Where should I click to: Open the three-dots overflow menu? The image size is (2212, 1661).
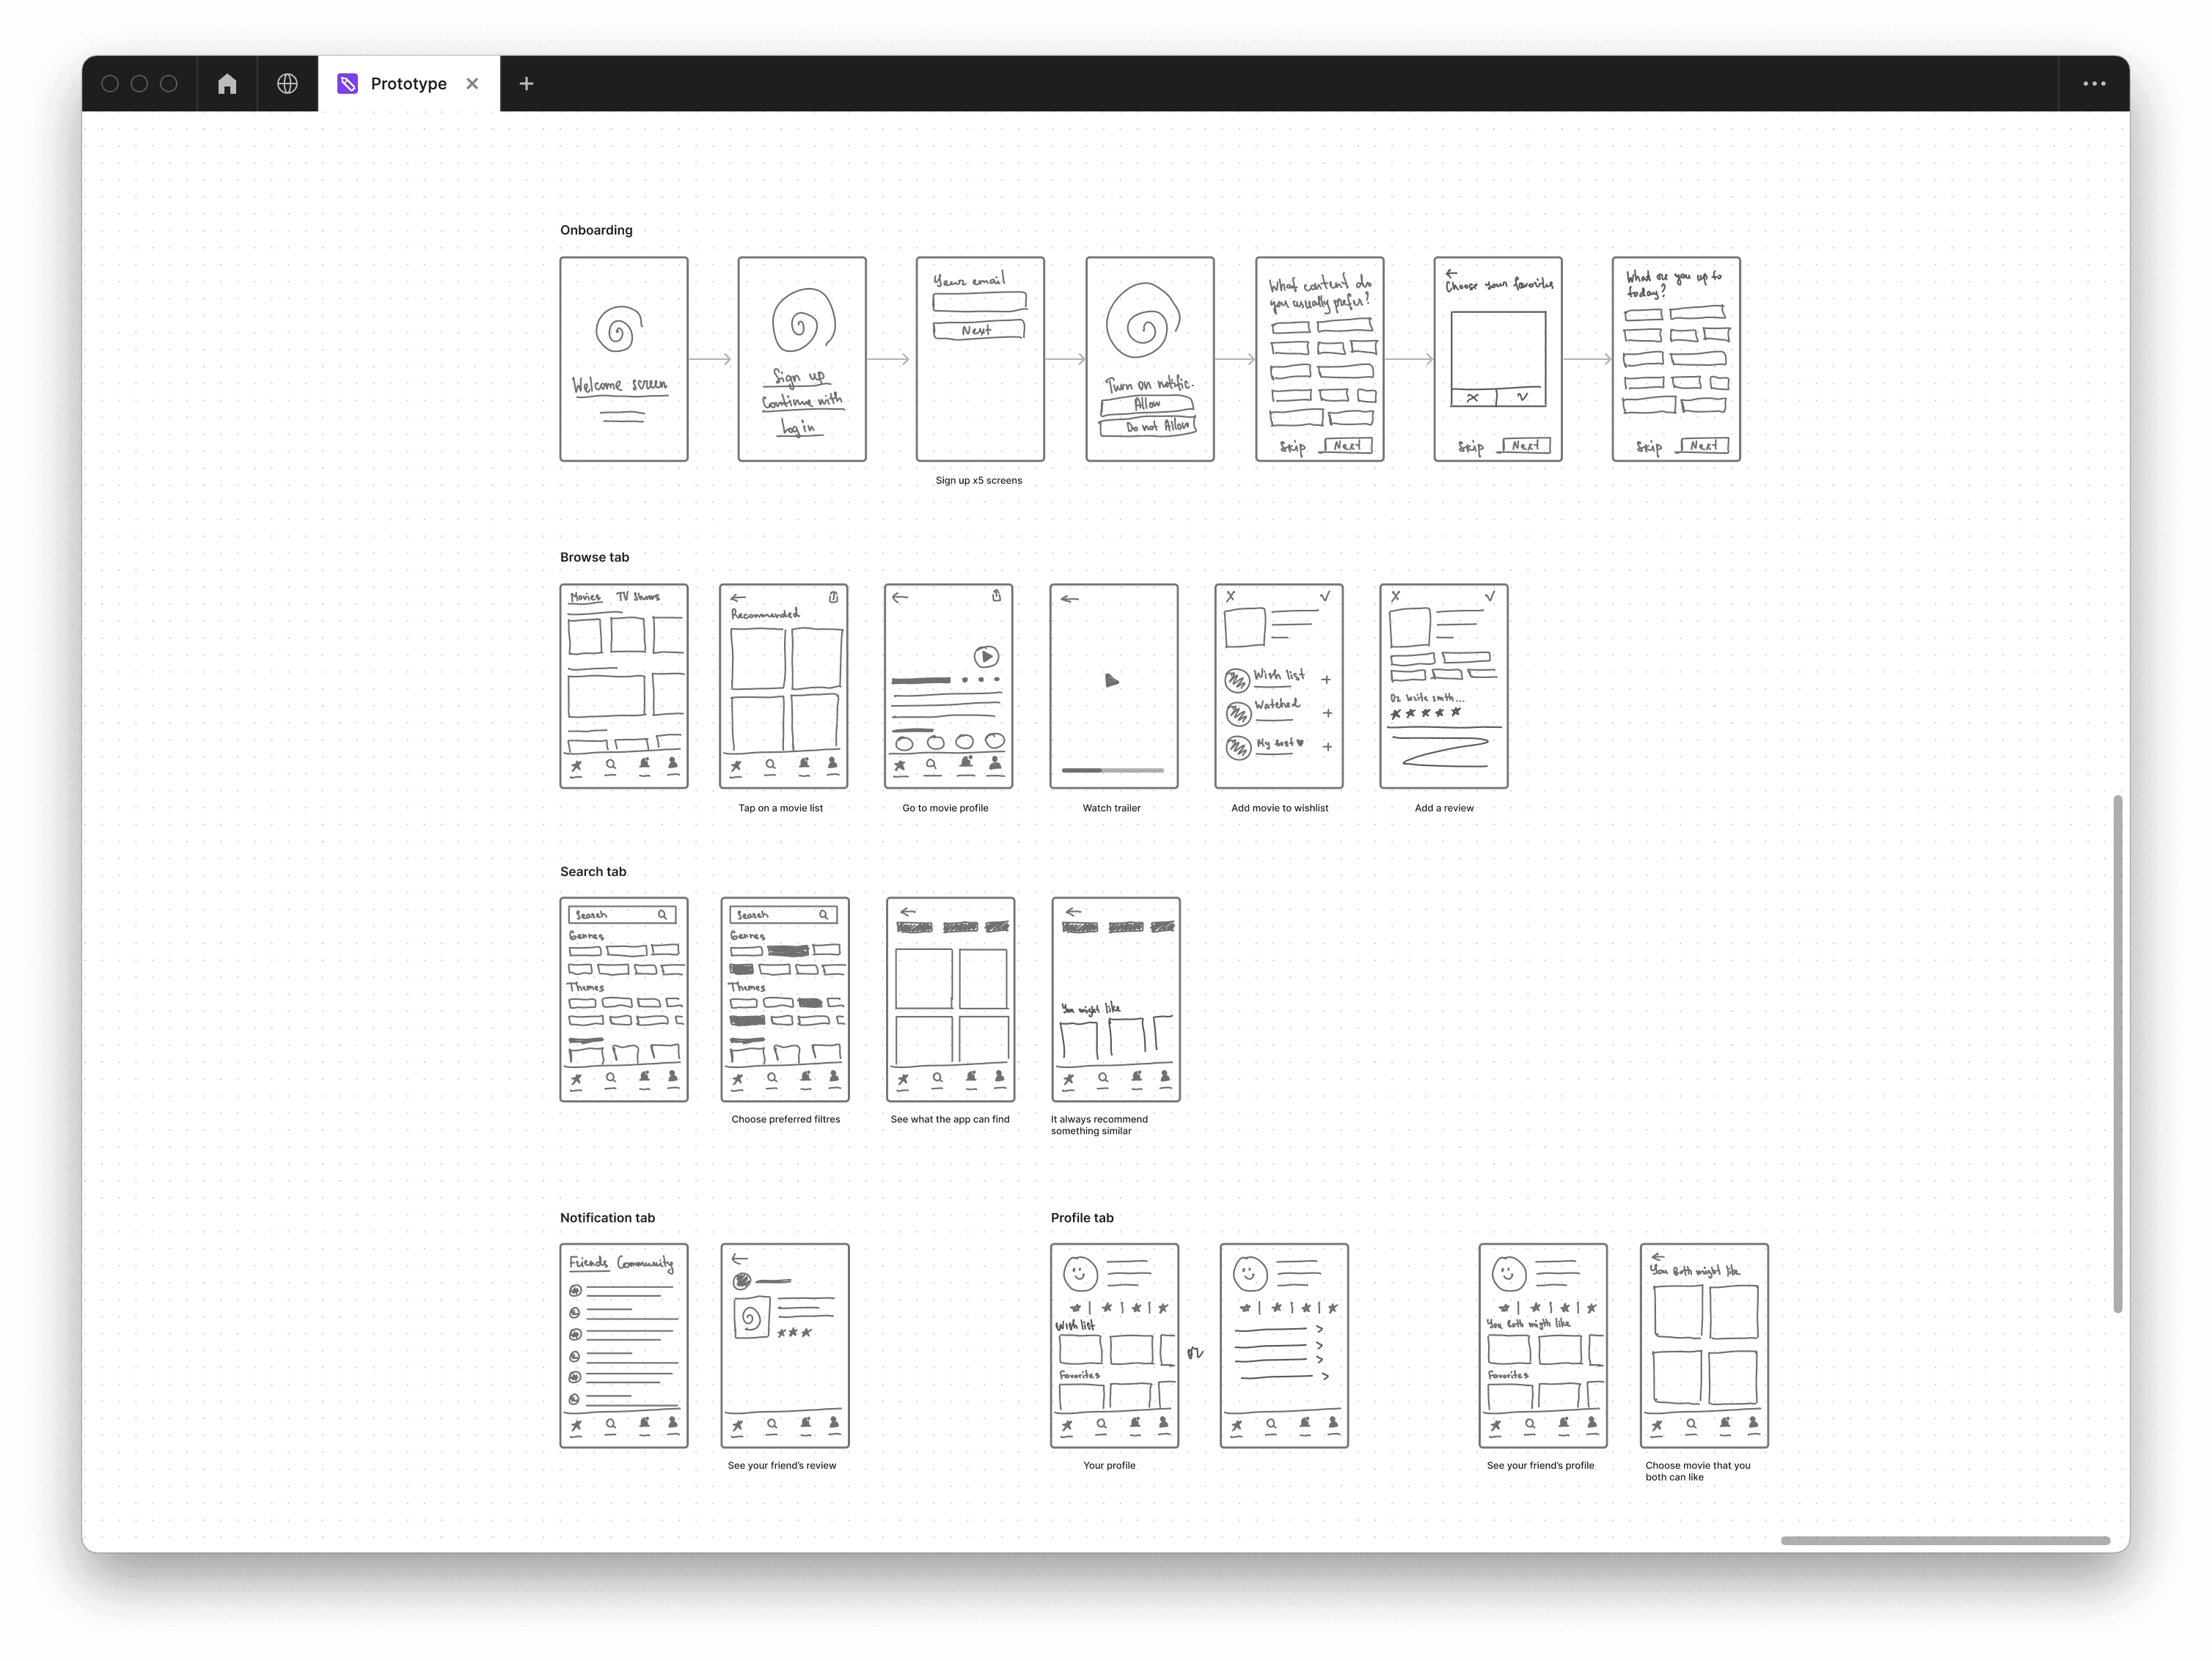coord(2093,84)
